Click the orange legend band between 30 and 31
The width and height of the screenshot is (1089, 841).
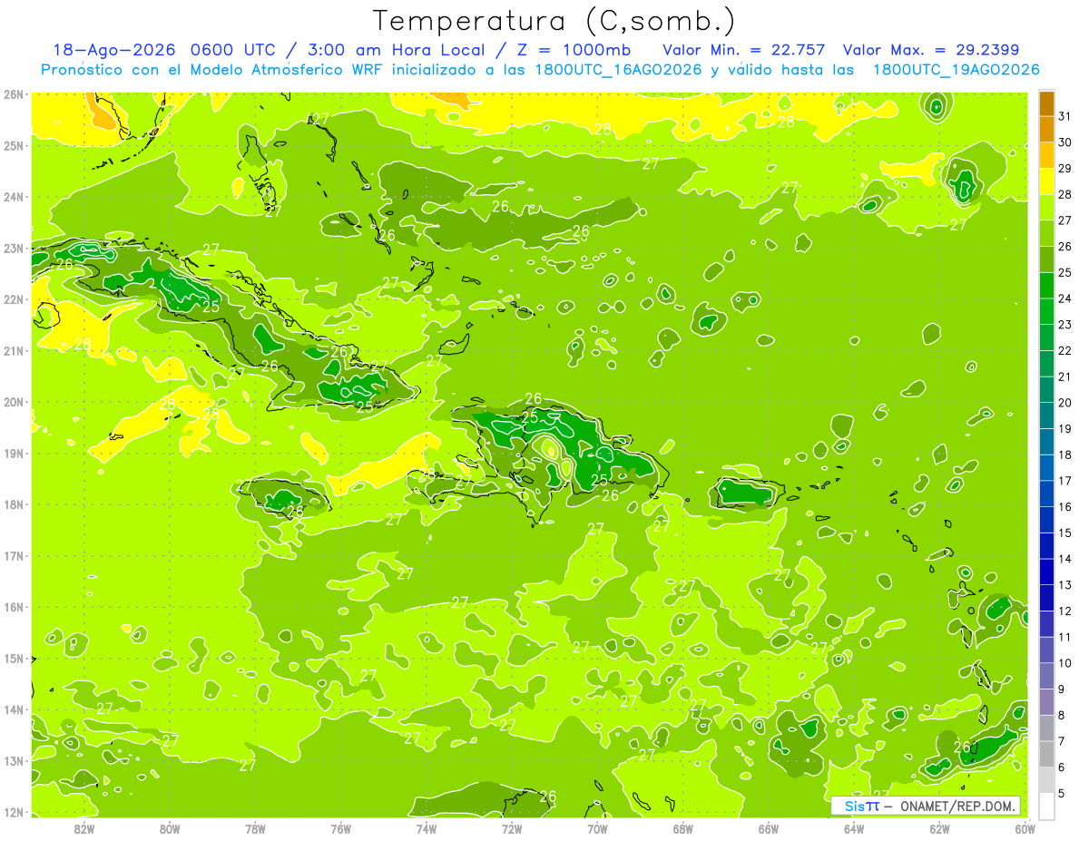(x=1046, y=130)
